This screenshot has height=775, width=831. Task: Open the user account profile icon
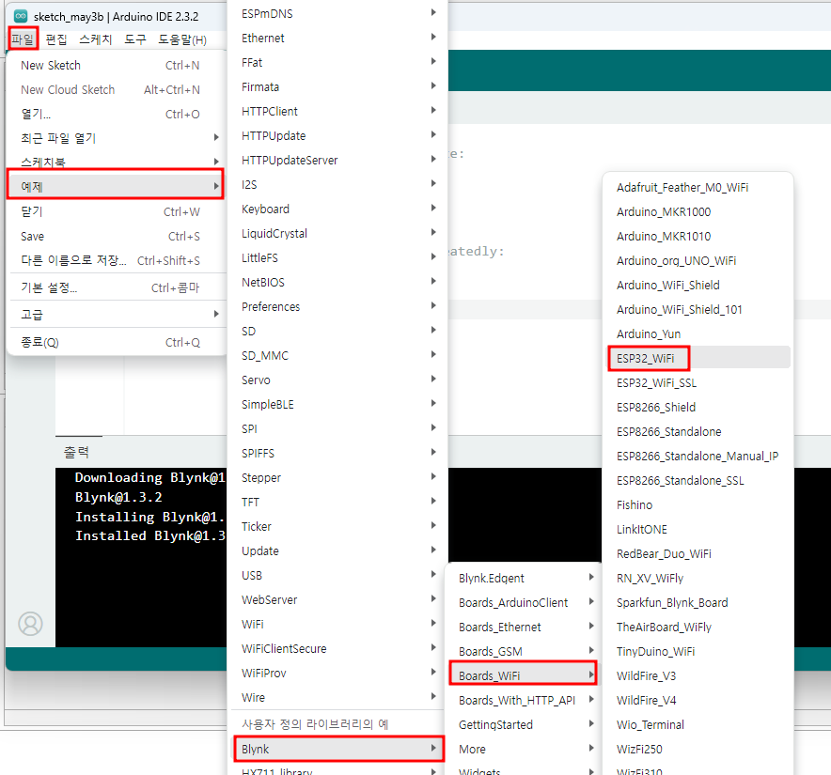[x=30, y=624]
